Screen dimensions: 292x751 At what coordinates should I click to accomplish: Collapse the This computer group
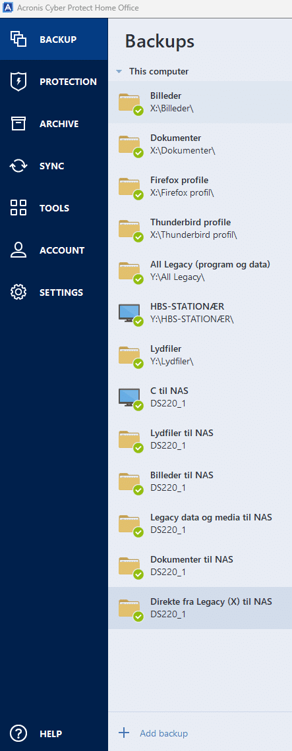(119, 71)
